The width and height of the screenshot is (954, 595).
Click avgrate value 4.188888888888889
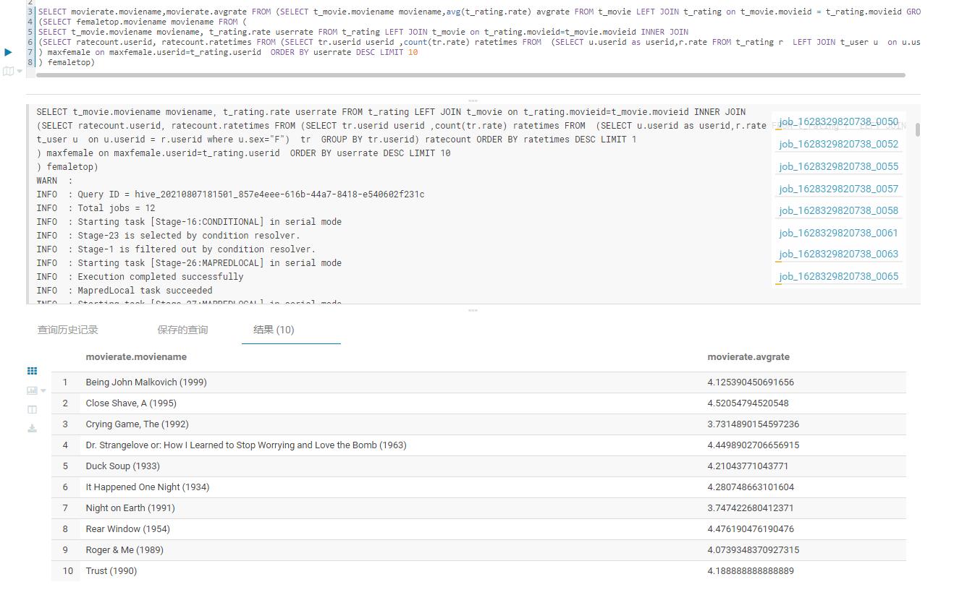(x=751, y=570)
